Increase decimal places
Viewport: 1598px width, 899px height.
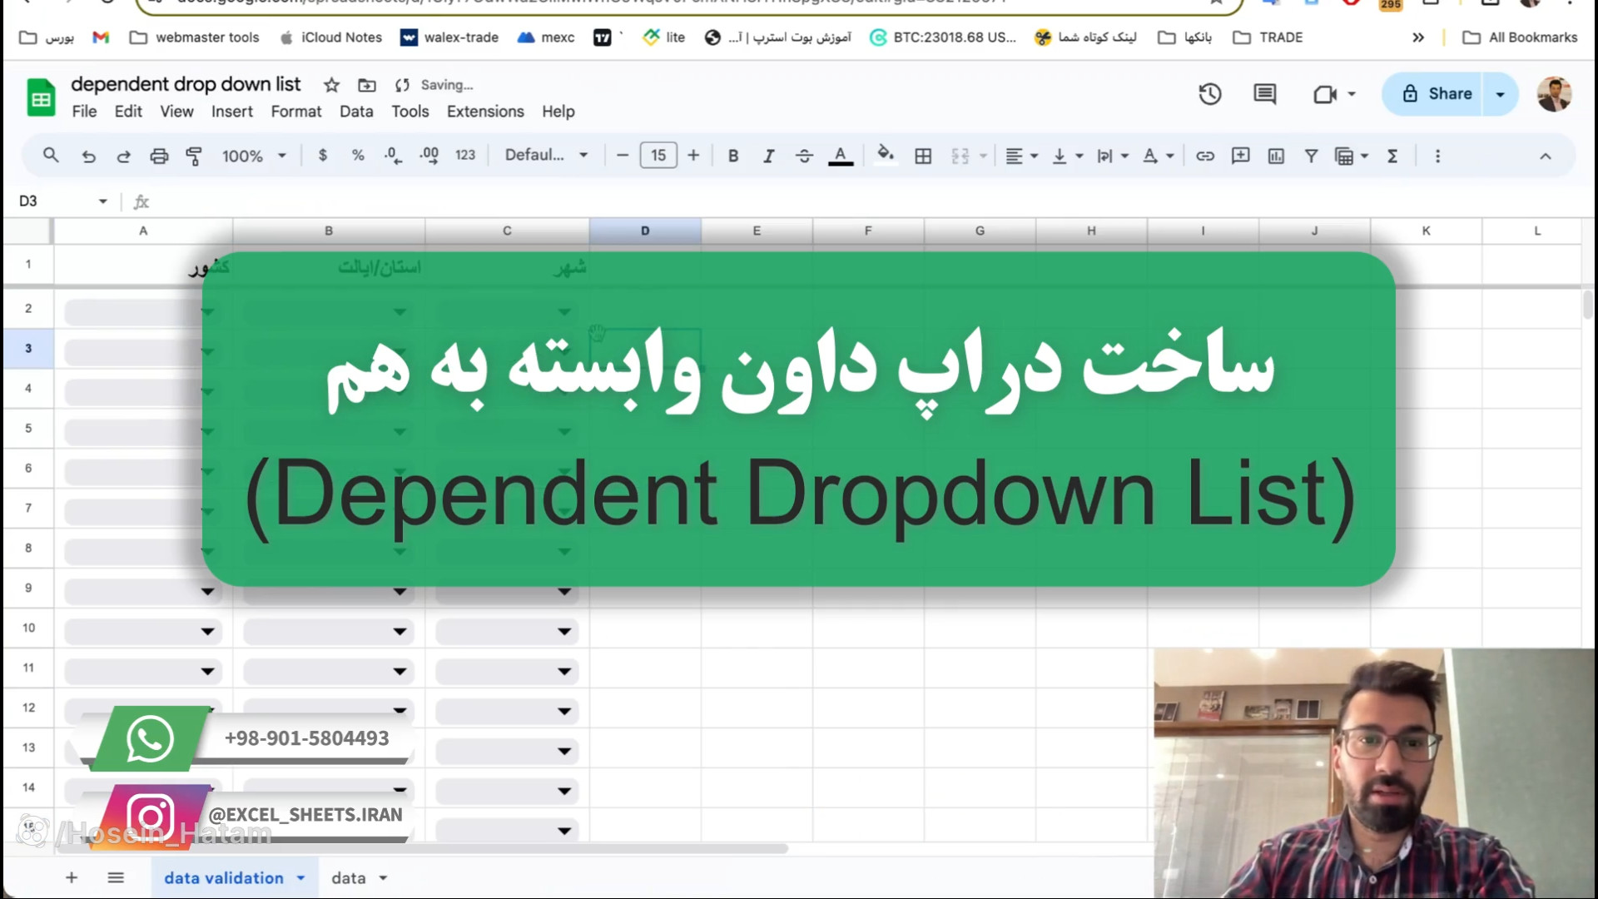coord(429,156)
